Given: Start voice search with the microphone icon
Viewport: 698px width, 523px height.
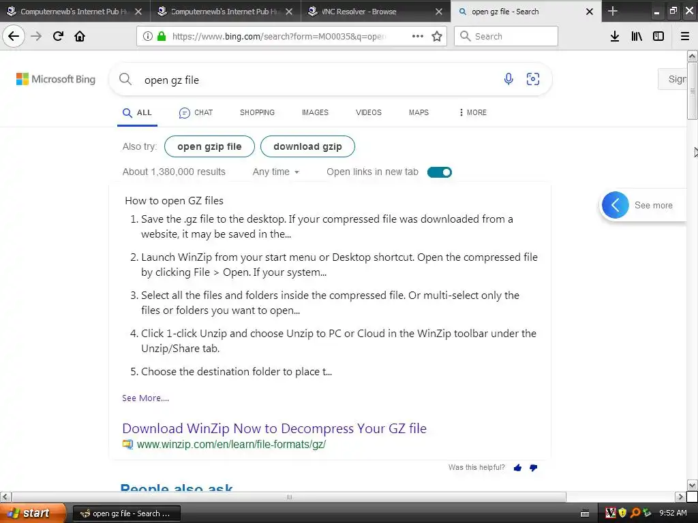Looking at the screenshot, I should [509, 79].
